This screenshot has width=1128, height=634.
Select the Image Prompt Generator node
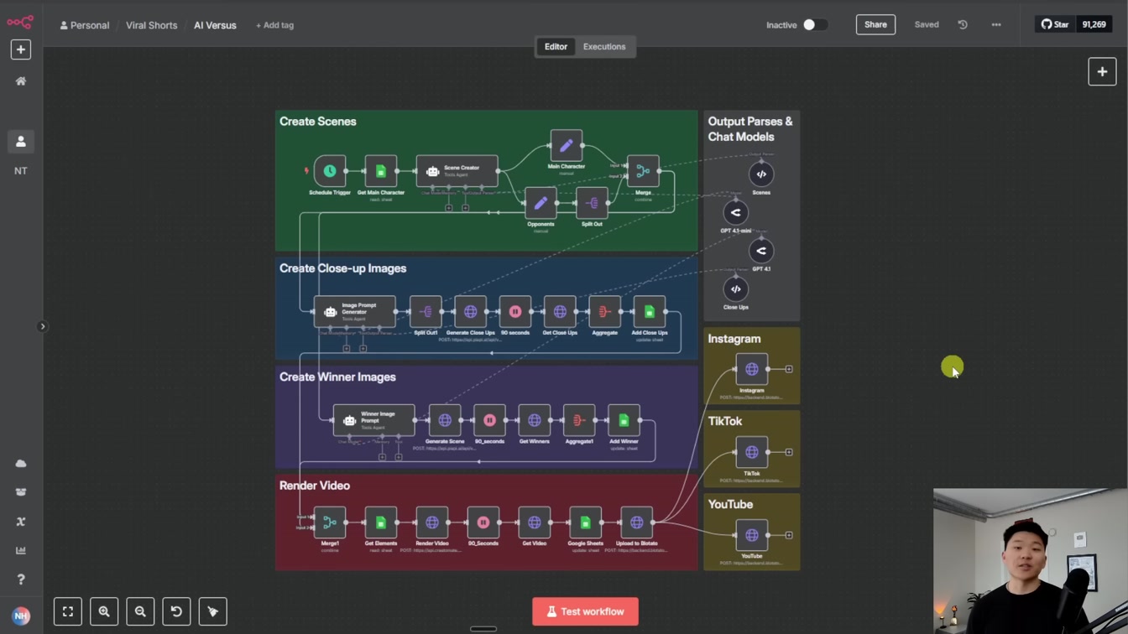354,312
